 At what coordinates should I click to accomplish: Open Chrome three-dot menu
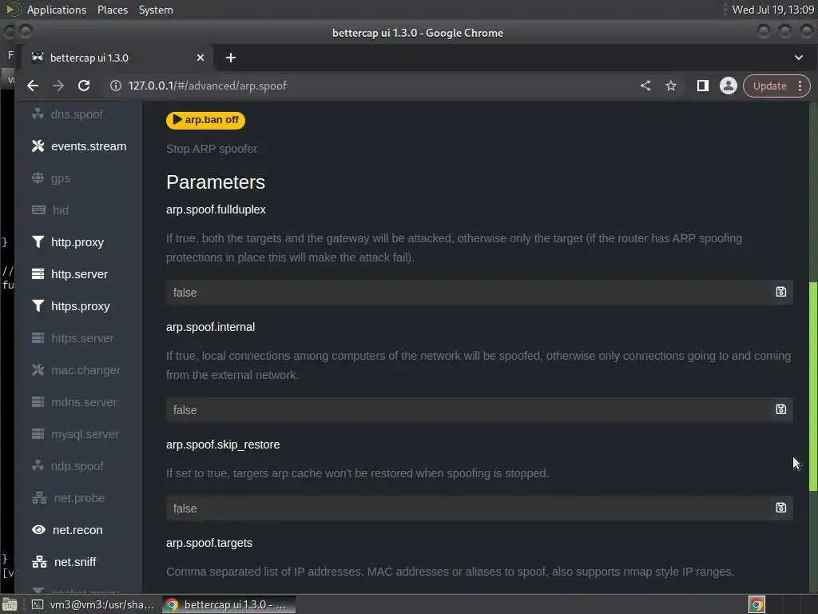pyautogui.click(x=800, y=86)
